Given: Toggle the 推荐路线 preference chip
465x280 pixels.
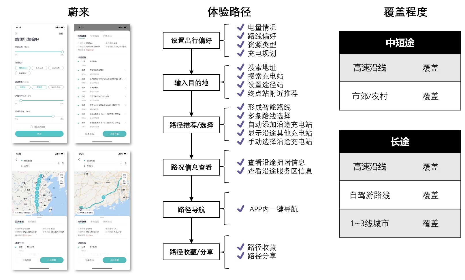Looking at the screenshot, I should point(23,68).
